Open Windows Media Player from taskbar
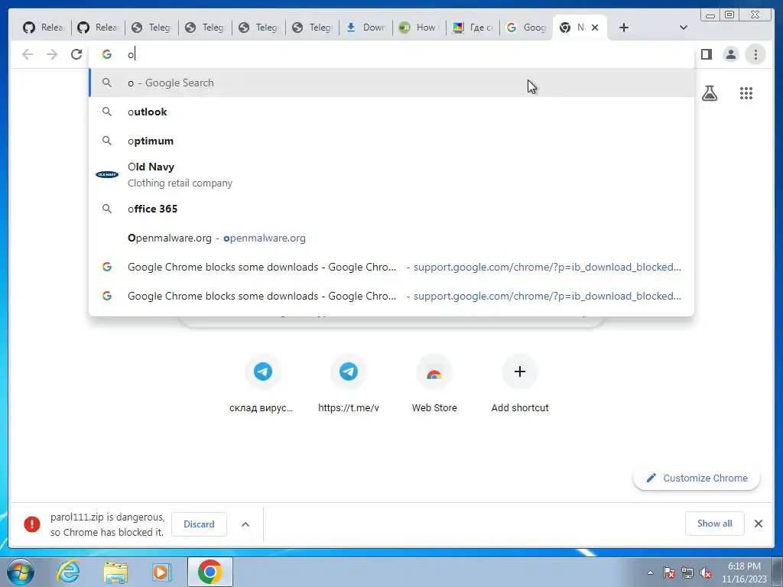This screenshot has width=783, height=587. pos(162,572)
